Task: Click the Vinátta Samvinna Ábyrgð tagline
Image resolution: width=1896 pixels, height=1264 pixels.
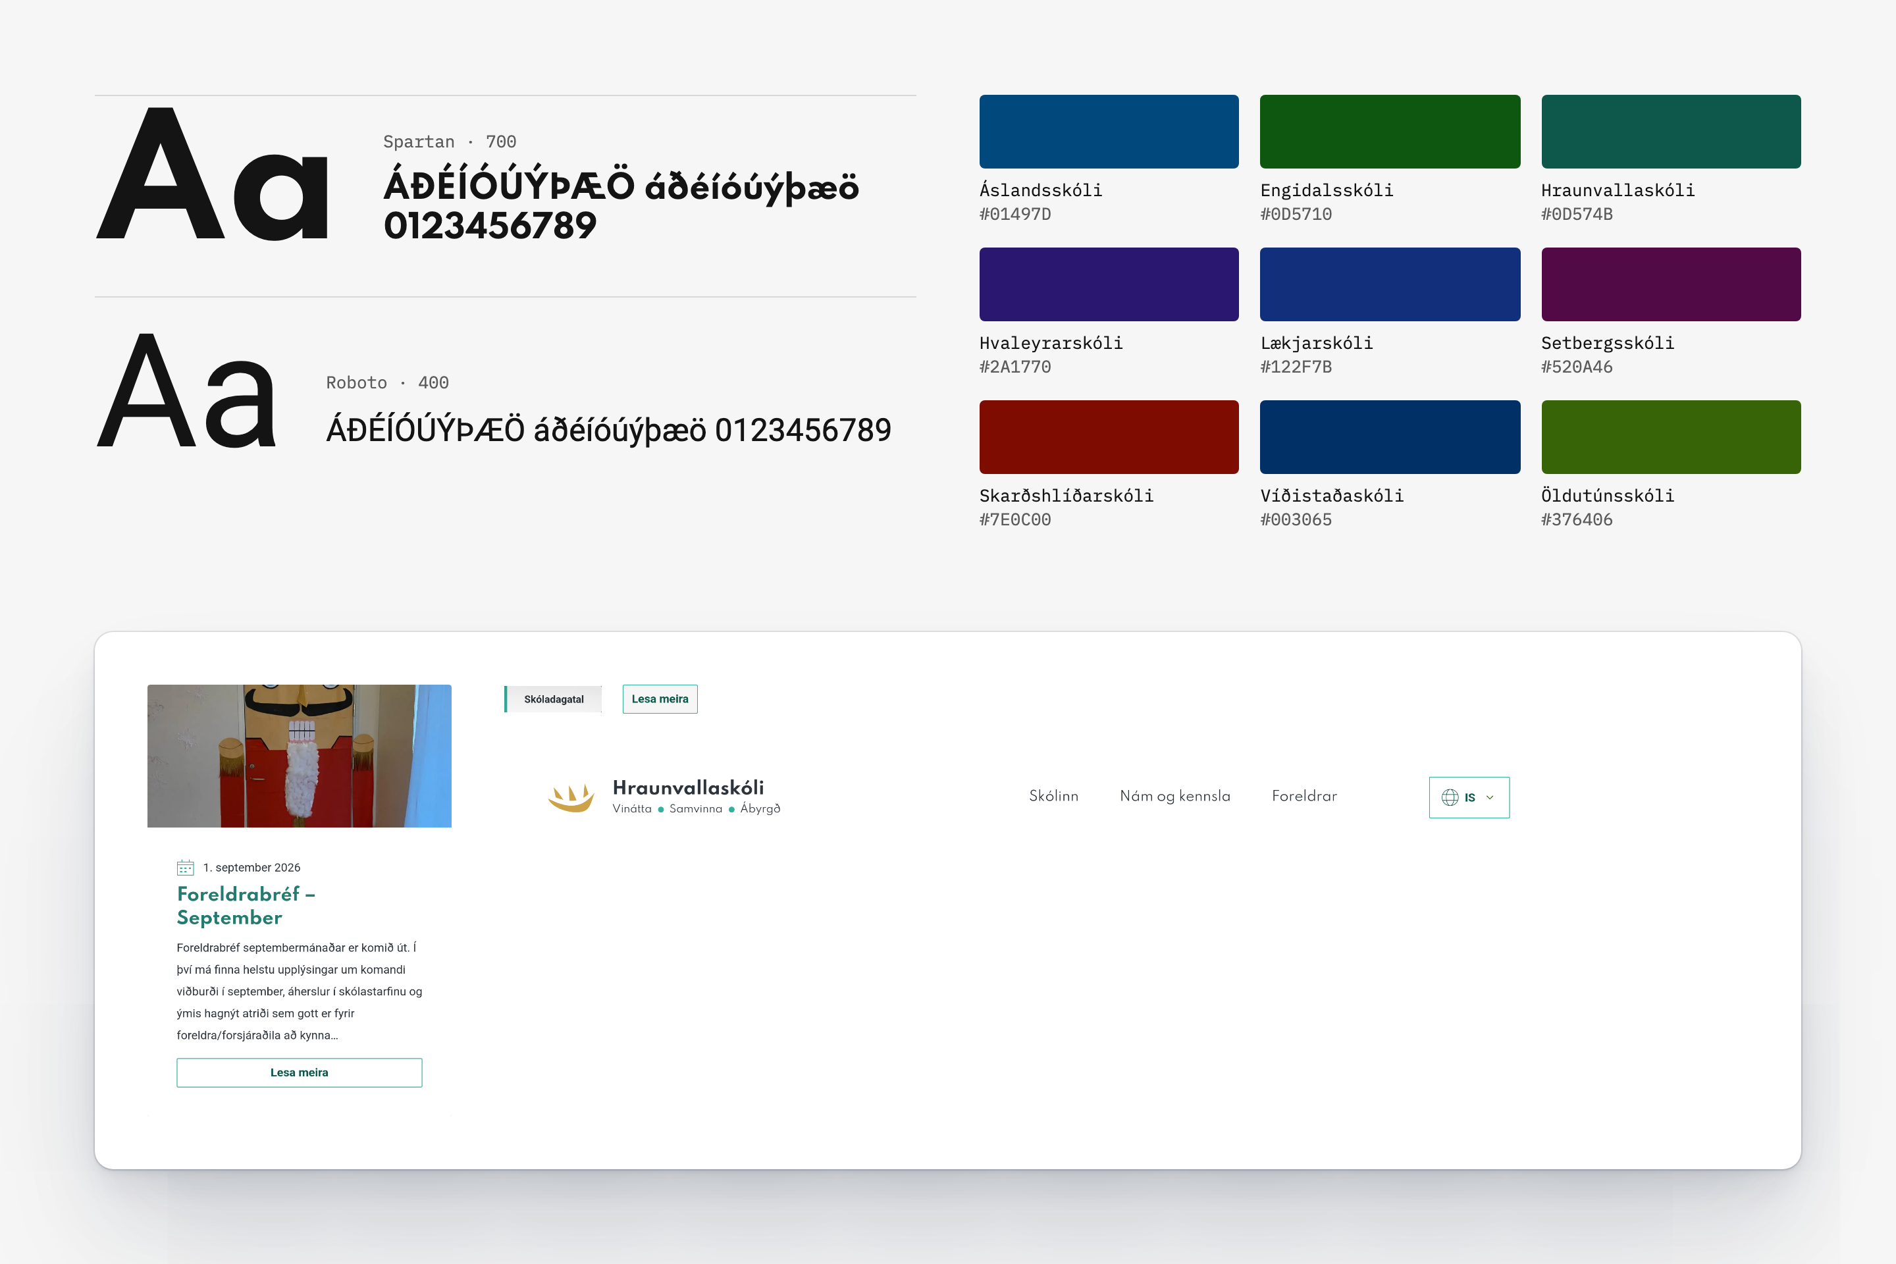Action: point(696,808)
